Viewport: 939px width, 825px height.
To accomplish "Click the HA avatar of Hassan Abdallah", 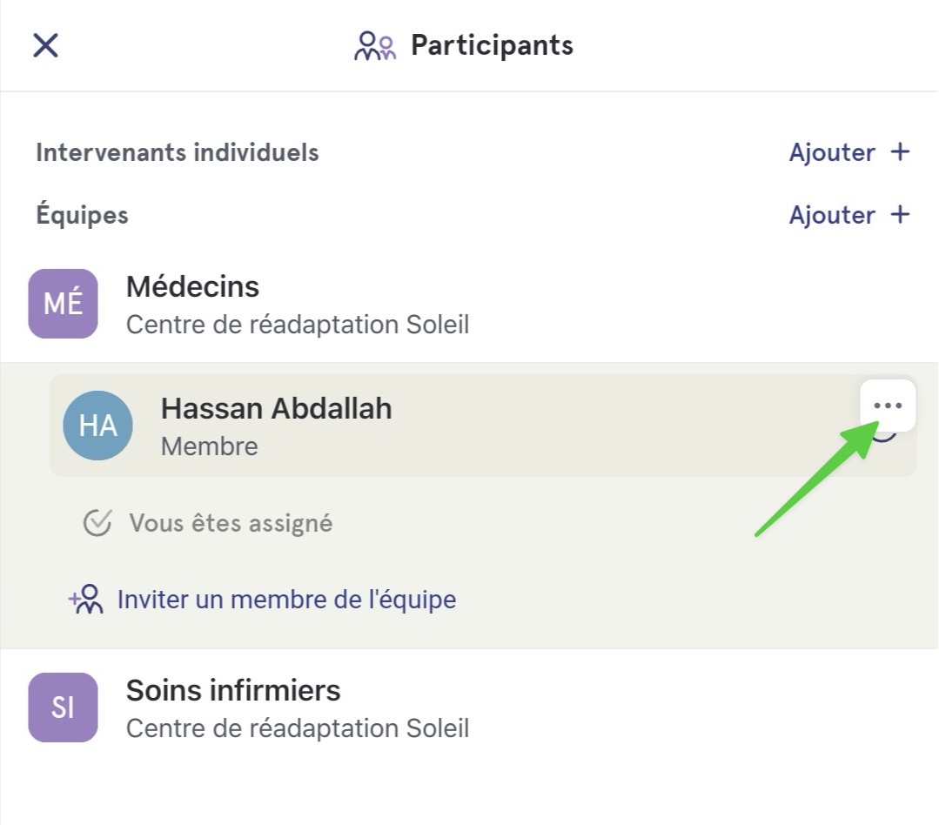I will 97,425.
